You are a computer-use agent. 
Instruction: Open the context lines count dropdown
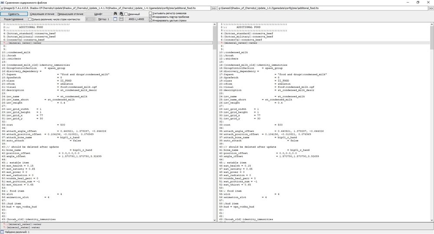[x=91, y=19]
